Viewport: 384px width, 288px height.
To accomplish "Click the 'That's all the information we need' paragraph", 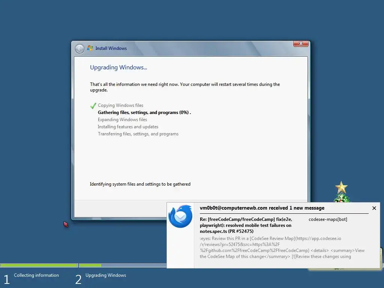I will (185, 87).
